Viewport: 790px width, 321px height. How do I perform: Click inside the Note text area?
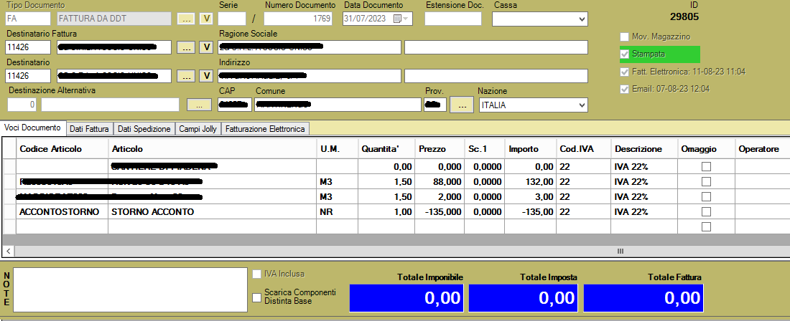[130, 289]
